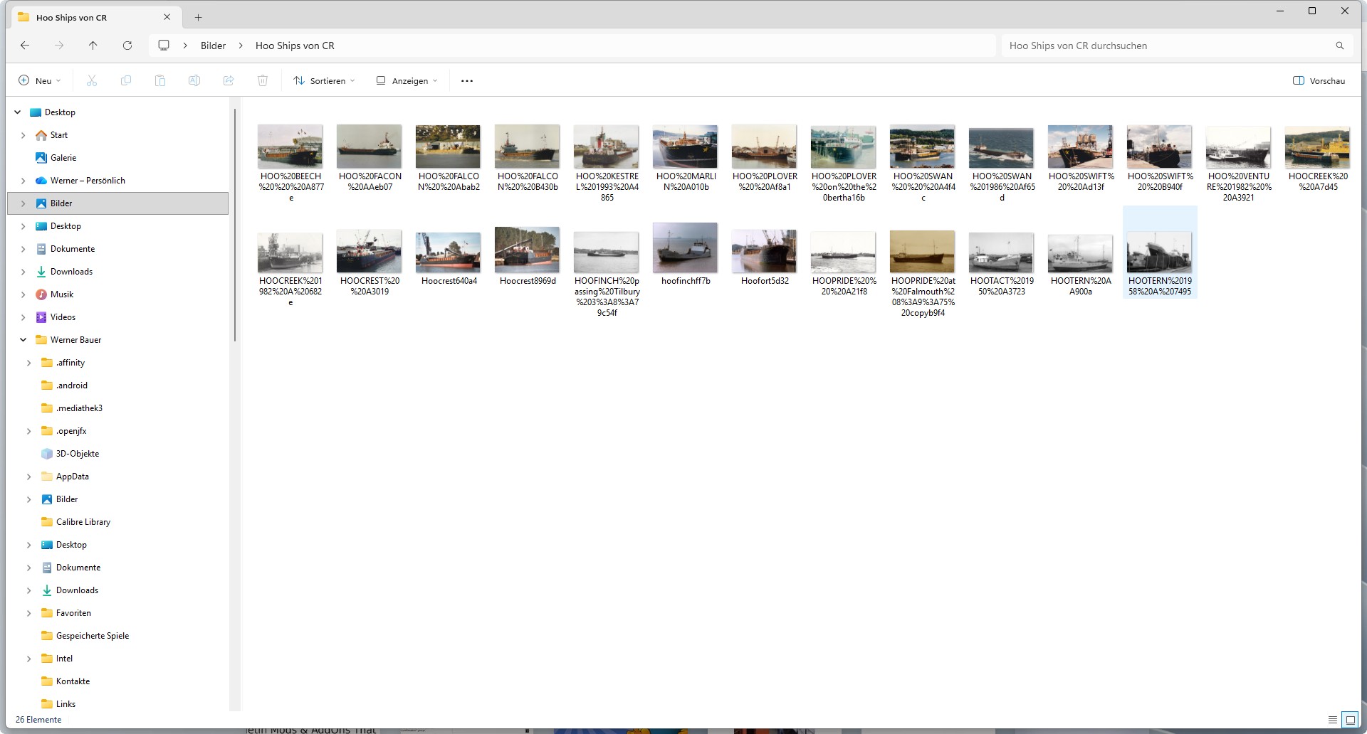The image size is (1367, 734).
Task: Refresh the current folder view
Action: point(127,46)
